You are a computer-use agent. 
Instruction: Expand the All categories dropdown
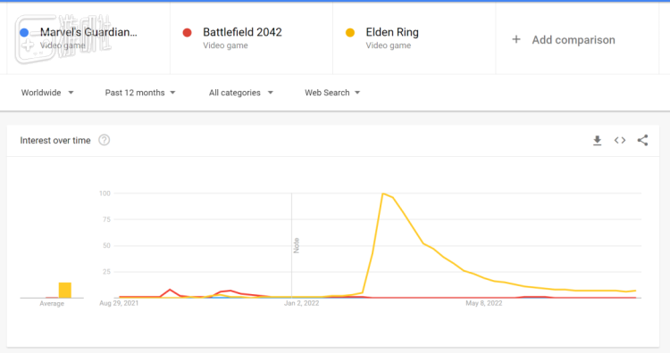coord(241,93)
